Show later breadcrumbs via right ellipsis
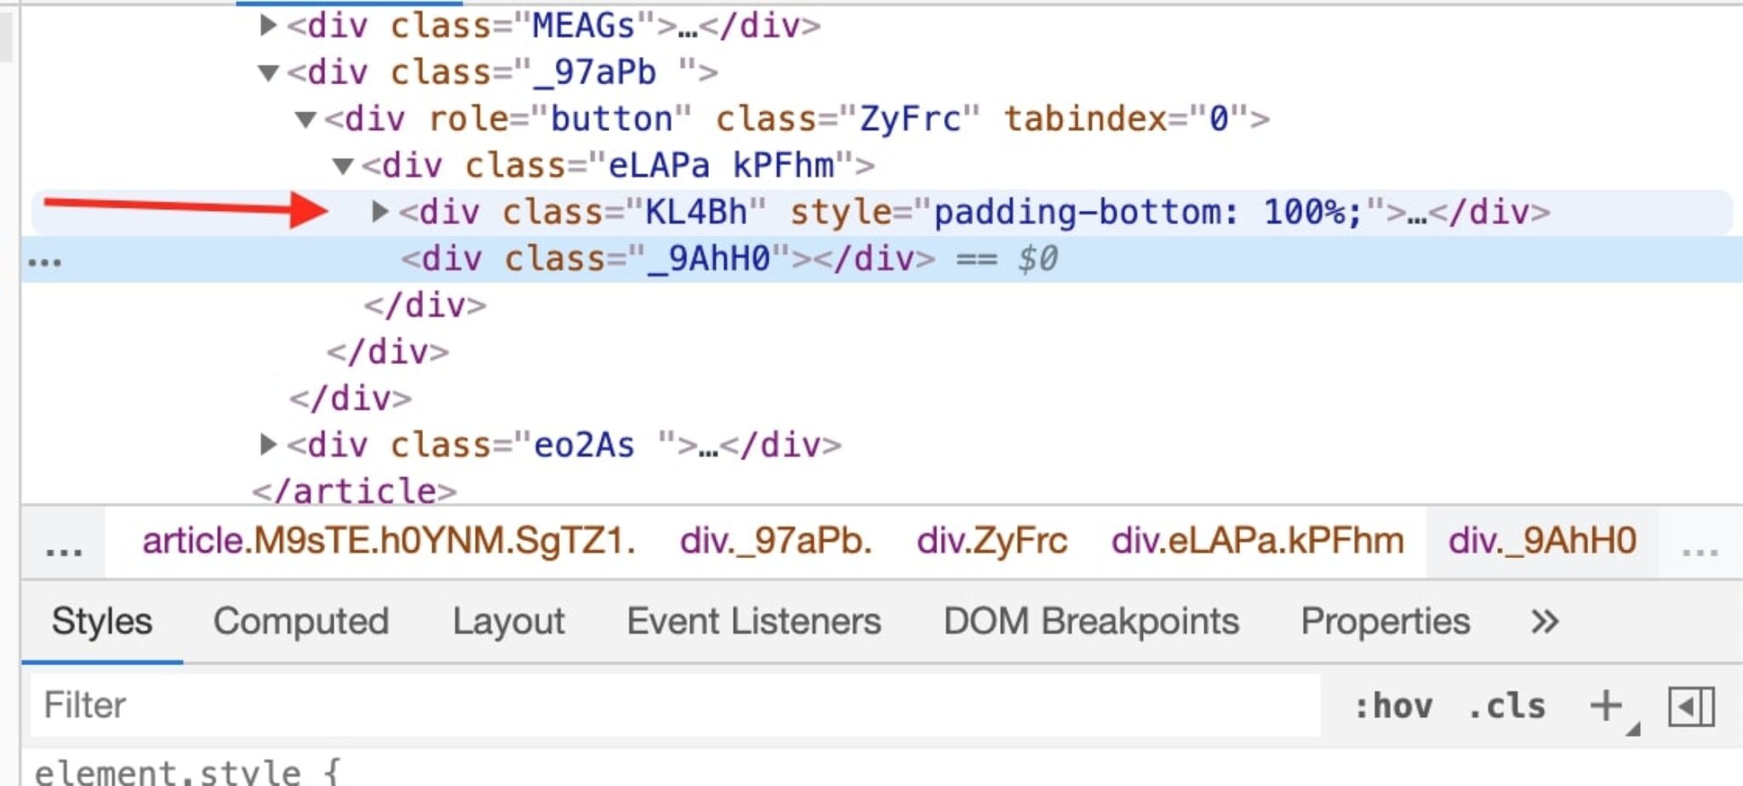The width and height of the screenshot is (1743, 786). pos(1700,544)
